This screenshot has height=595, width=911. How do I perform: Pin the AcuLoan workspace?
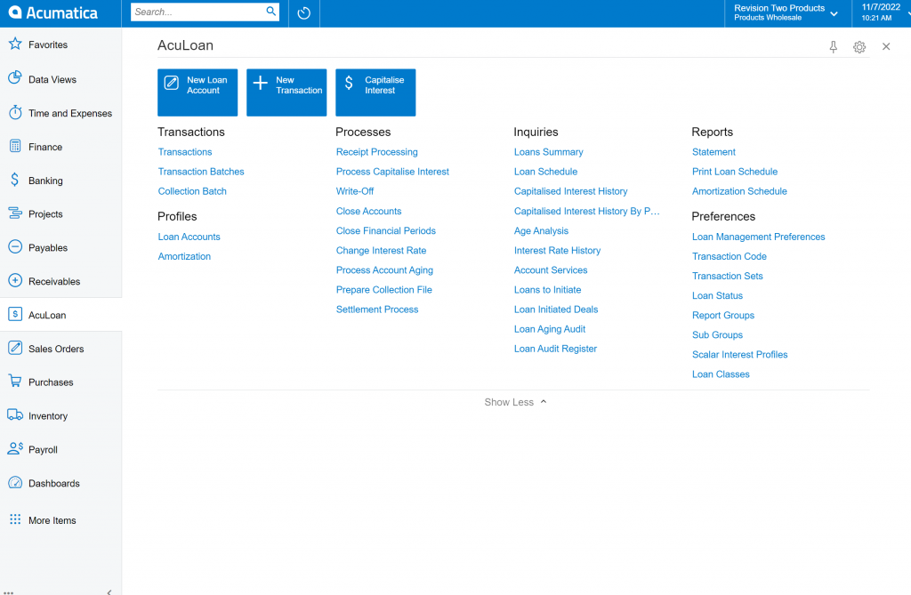[x=834, y=47]
